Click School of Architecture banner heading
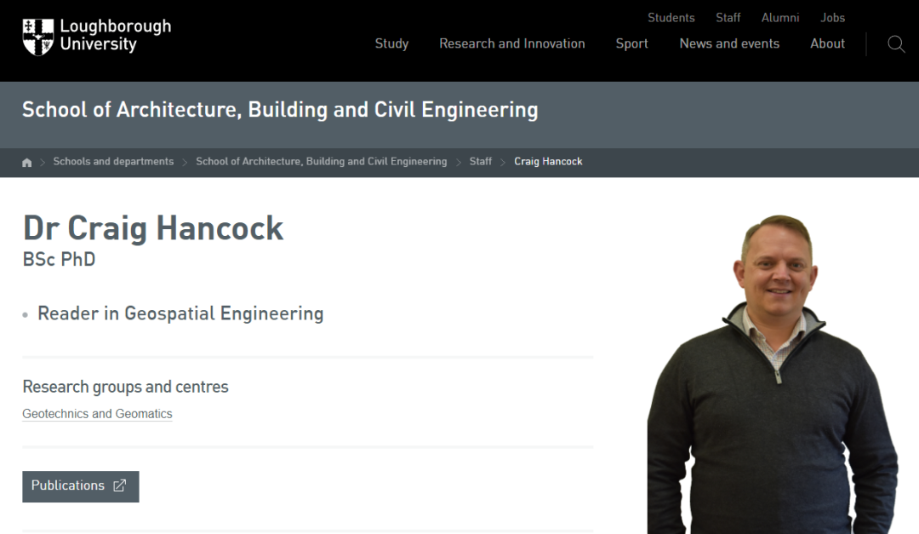This screenshot has height=534, width=919. [x=280, y=111]
